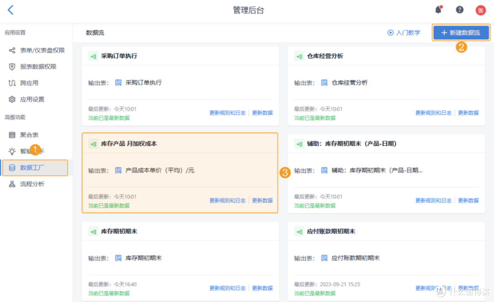
Task: Open 更新规则和日志 on the 库存期初期末 card
Action: [x=227, y=288]
